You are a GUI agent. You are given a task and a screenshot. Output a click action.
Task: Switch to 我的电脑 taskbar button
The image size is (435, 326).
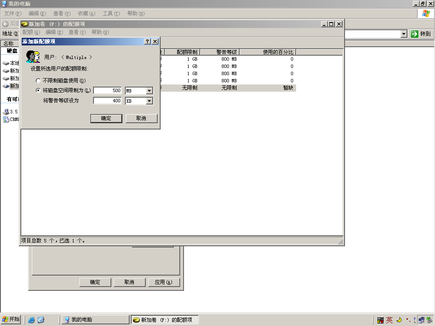95,320
